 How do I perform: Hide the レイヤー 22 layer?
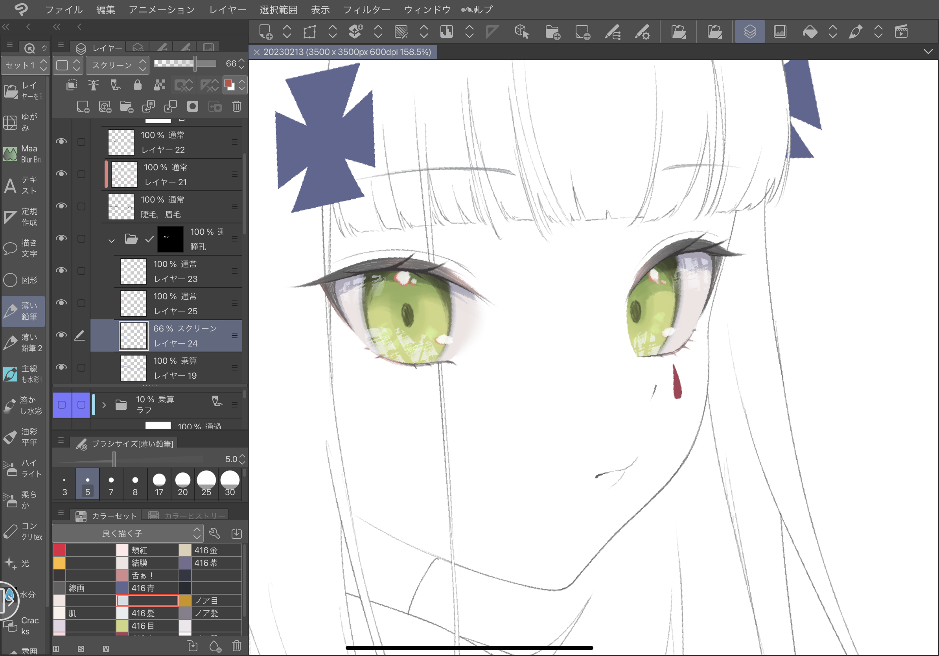[61, 142]
